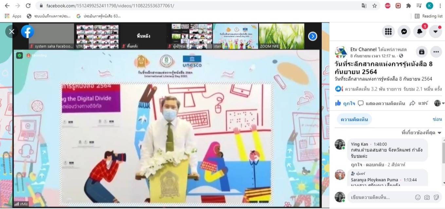Open the comment-as profile switcher
445x209 pixels.
(x=439, y=103)
